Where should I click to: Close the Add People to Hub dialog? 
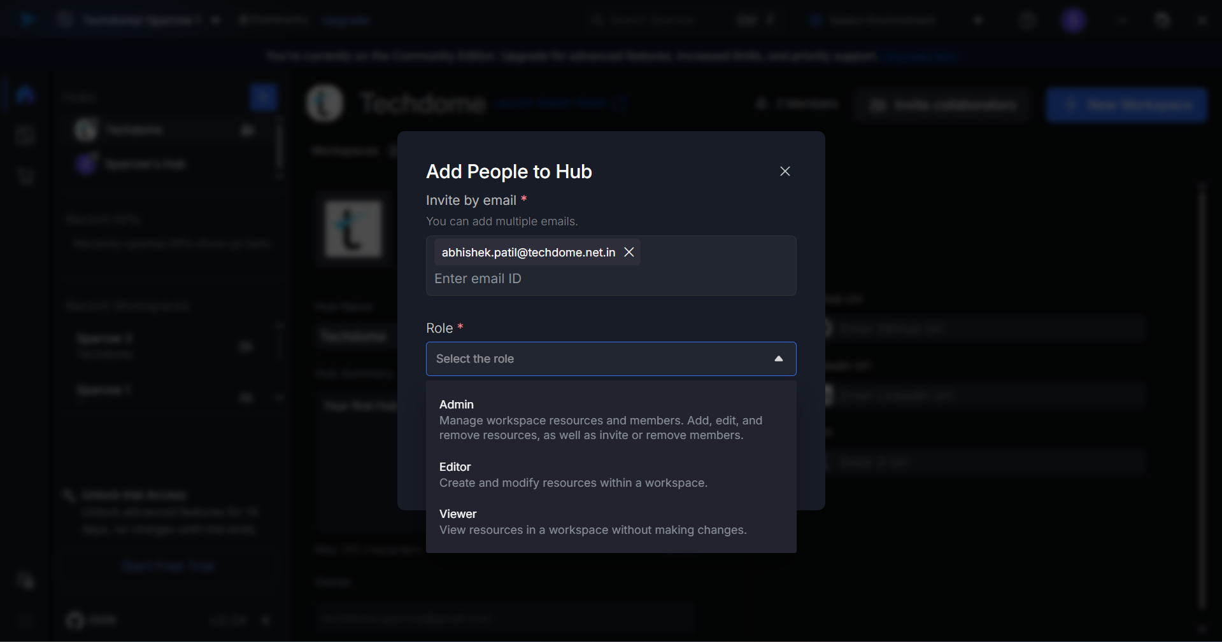(785, 171)
